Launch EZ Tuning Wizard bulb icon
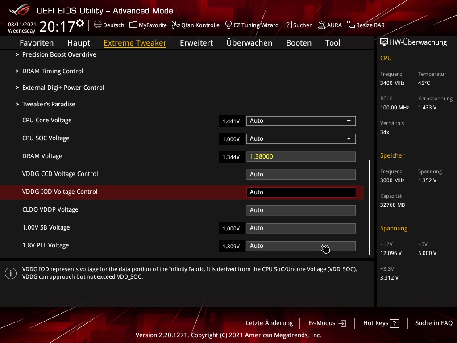 tap(228, 25)
